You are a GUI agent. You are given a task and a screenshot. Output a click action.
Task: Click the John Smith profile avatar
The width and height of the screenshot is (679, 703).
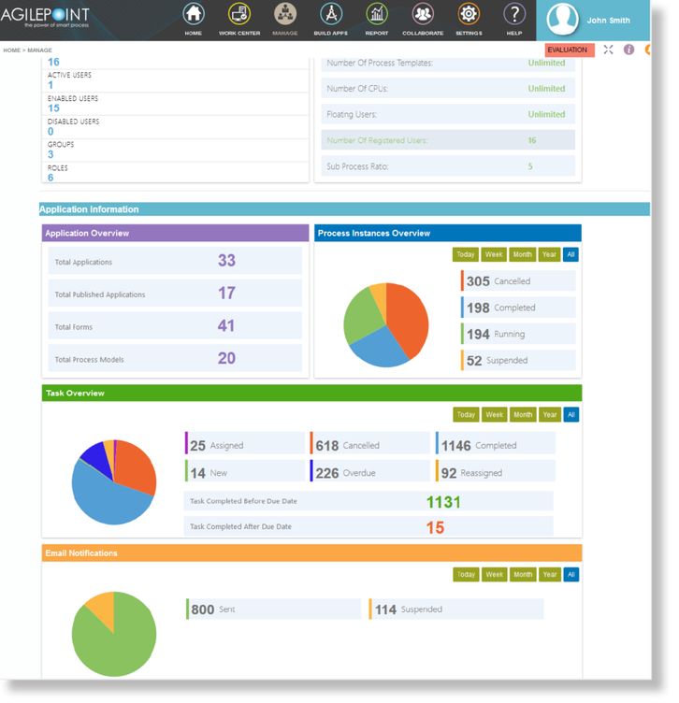[x=564, y=20]
